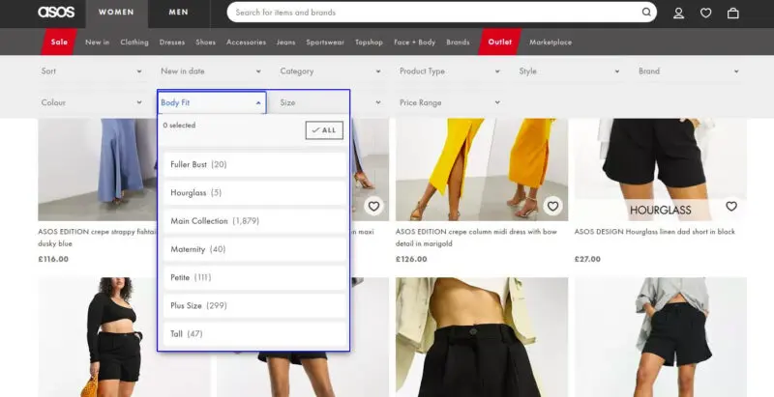Viewport: 774px width, 397px height.
Task: Click the ALL select button
Action: 324,130
